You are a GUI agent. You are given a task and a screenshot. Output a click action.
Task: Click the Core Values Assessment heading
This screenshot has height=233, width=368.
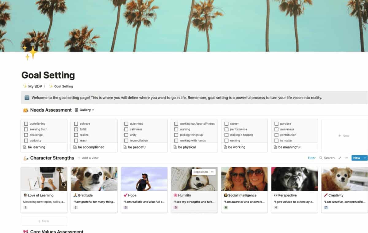[57, 231]
